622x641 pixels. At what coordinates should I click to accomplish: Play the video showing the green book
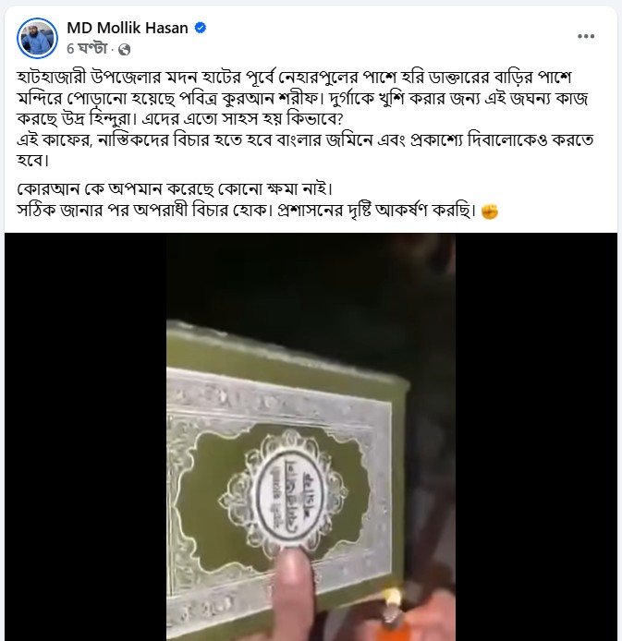[x=311, y=437]
